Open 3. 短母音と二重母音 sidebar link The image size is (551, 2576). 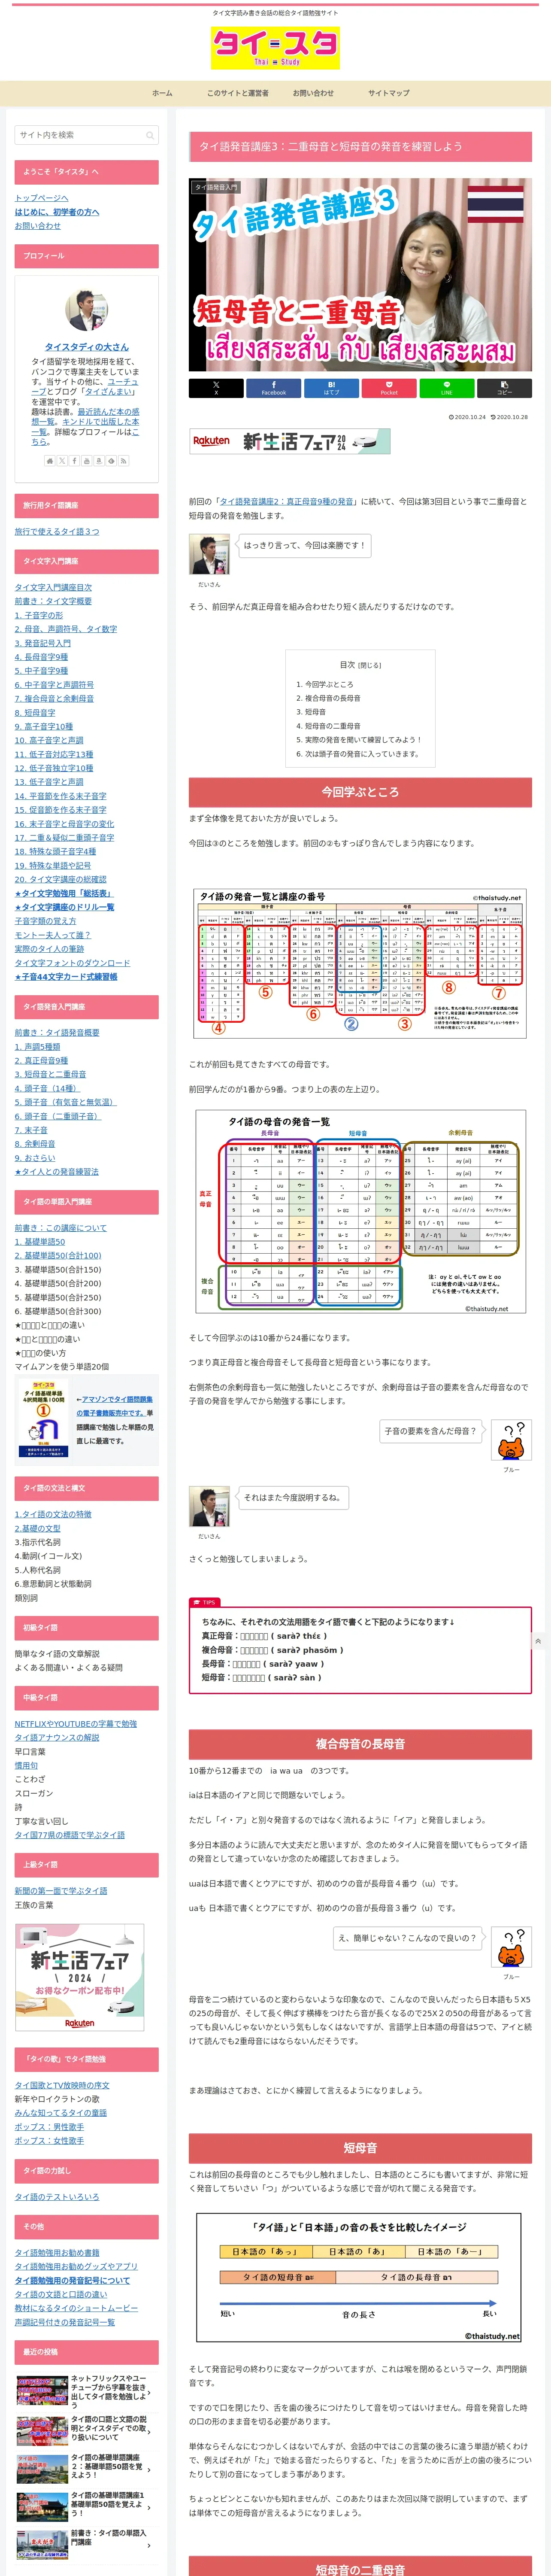50,1074
